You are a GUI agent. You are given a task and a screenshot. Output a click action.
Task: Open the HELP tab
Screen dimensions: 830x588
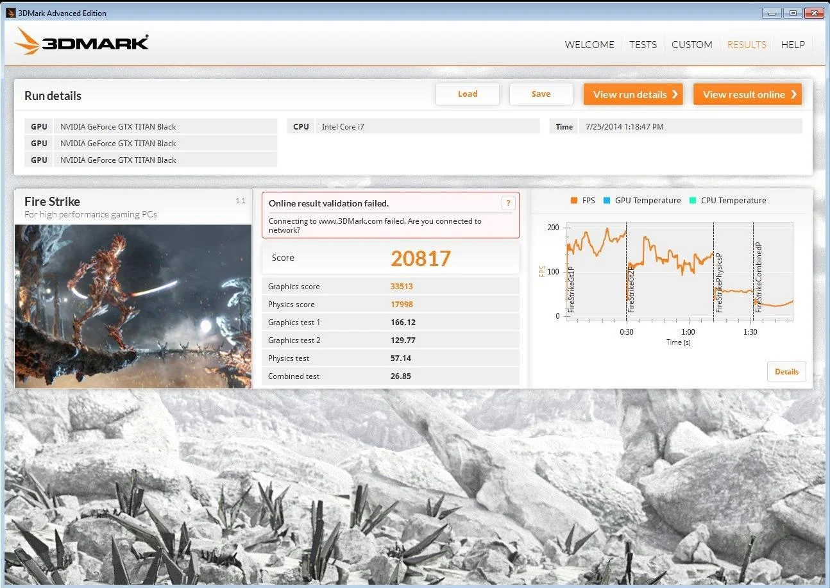coord(793,44)
